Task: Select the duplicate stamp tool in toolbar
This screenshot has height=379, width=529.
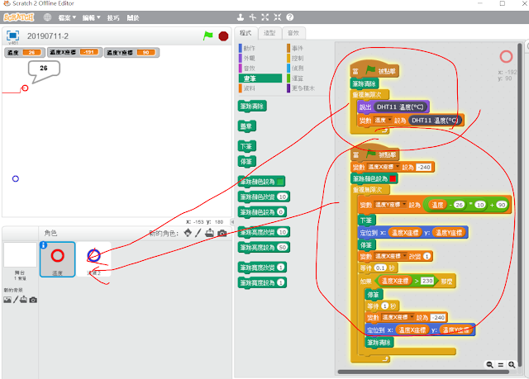Action: [241, 17]
